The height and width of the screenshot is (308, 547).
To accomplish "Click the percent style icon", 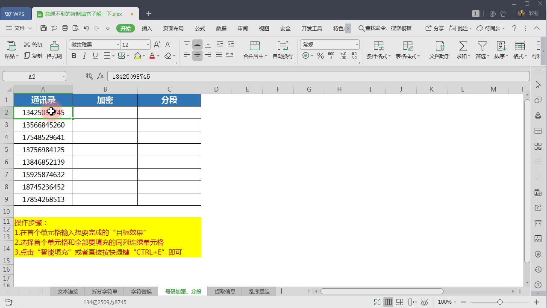I will coord(320,56).
